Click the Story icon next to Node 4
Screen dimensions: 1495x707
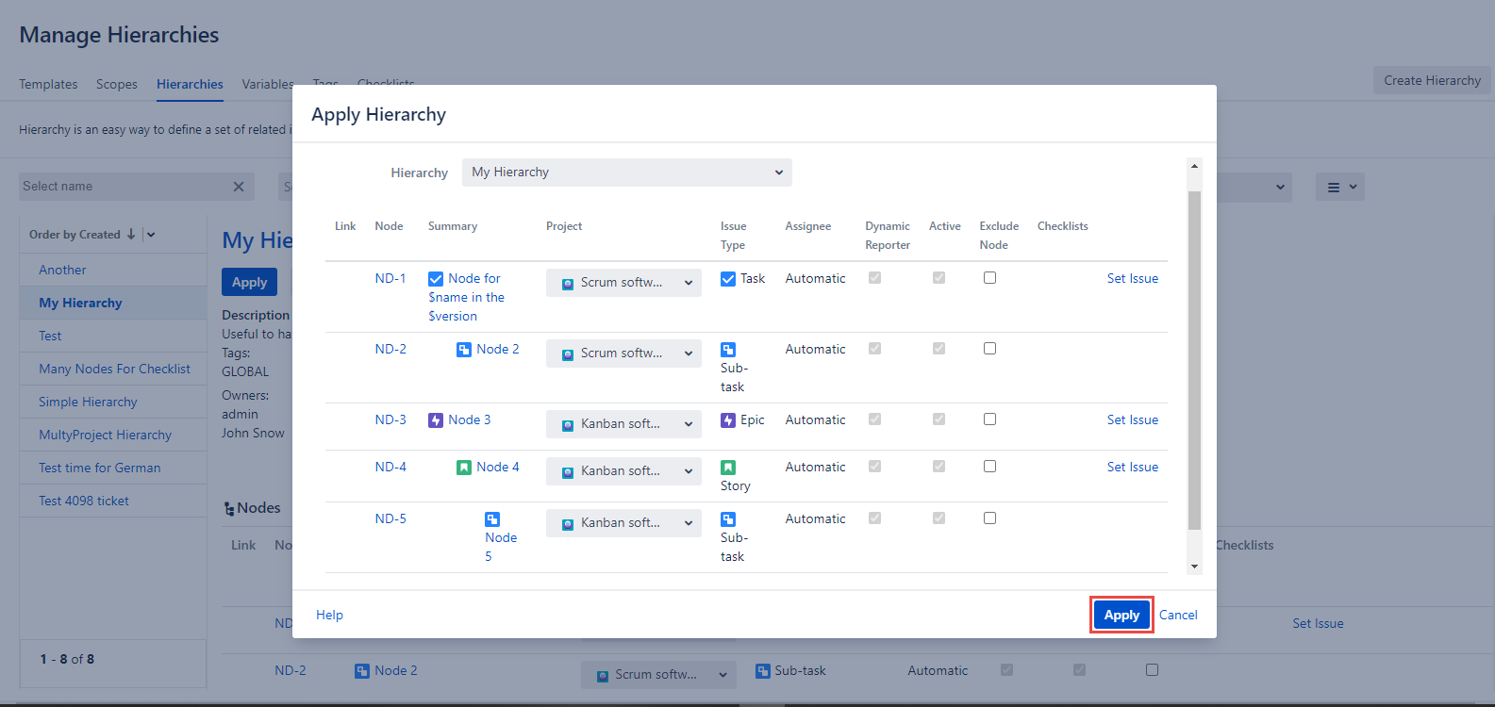click(x=464, y=468)
